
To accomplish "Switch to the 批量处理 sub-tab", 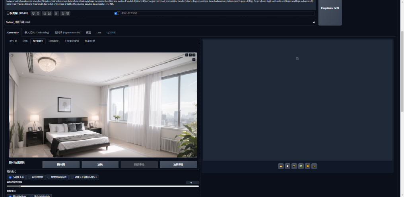I will pos(89,41).
